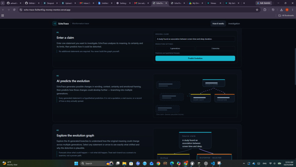Open Task View on the taskbar
This screenshot has width=296, height=167.
click(x=118, y=163)
